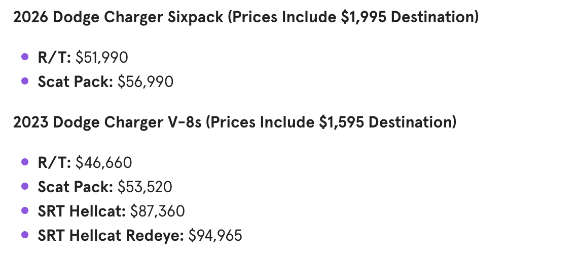Click the $94,965 price
Screen dimensions: 579x259
[215, 235]
